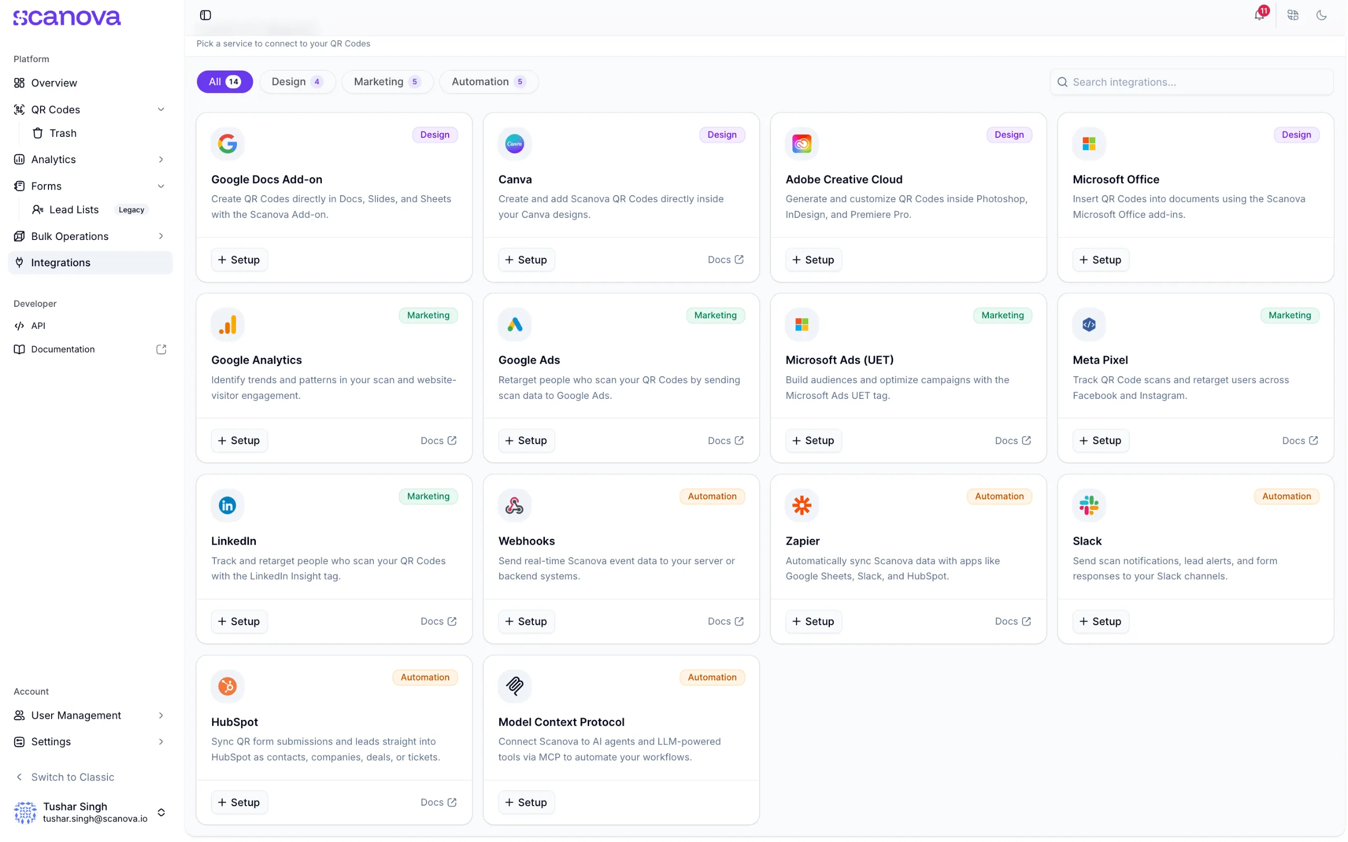Viewport: 1348px width, 842px height.
Task: Open the Microsoft Ads (UET) Docs link
Action: [x=1013, y=440]
